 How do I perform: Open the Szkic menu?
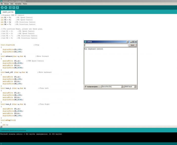click(x=12, y=4)
